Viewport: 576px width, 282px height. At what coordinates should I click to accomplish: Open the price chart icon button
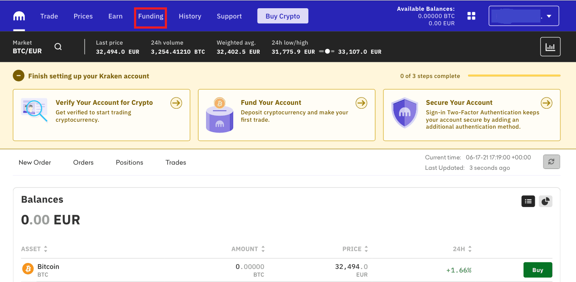point(550,47)
